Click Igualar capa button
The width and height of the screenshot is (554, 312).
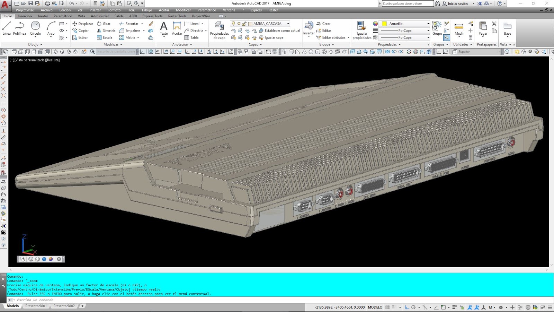271,37
